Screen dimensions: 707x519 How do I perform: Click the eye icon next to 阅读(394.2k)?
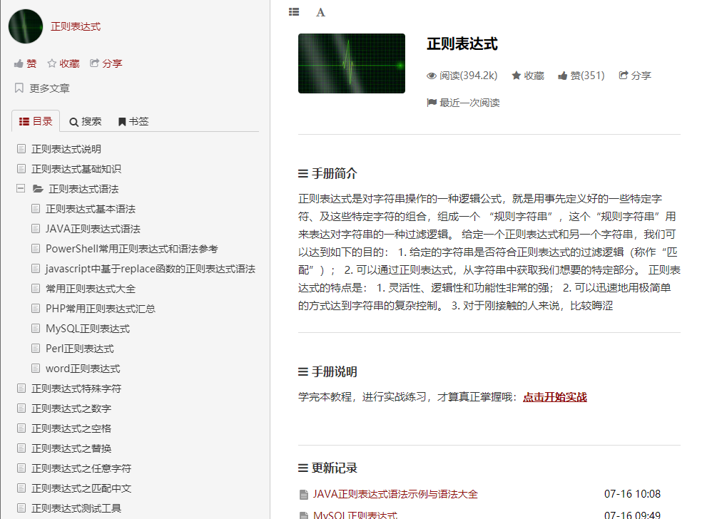[432, 76]
